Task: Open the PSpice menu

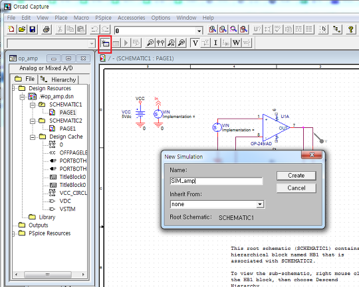Action: pos(103,18)
